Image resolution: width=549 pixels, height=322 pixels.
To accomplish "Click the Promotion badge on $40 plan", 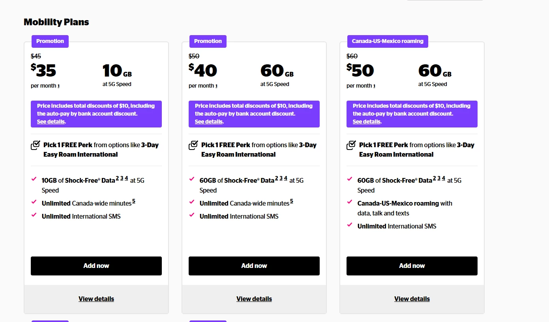I will click(208, 41).
